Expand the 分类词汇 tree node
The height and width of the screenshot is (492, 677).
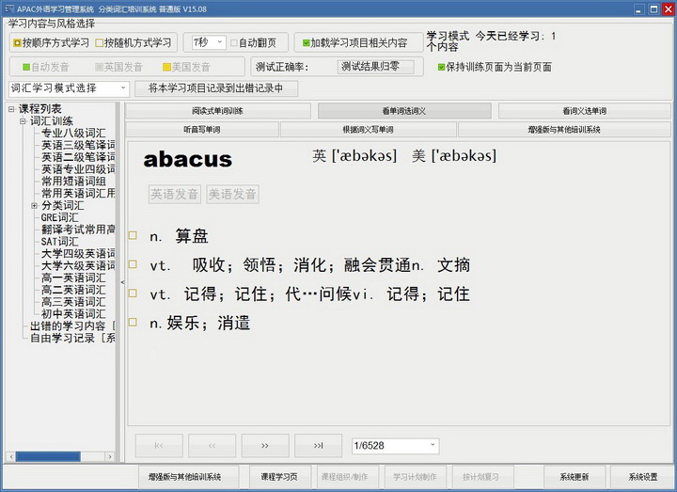[x=35, y=206]
